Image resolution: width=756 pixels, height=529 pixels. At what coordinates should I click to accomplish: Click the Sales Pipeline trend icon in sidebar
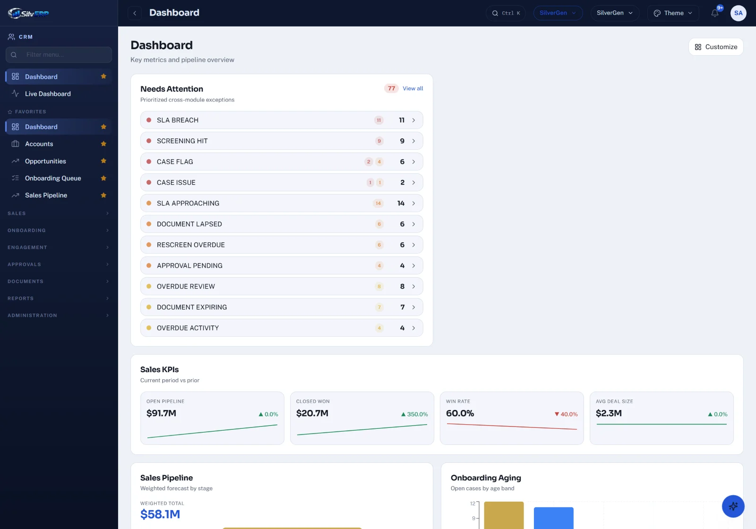pos(15,195)
